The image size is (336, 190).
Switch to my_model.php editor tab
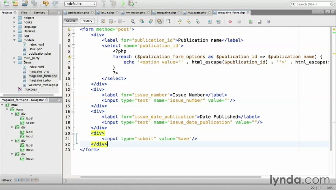click(x=135, y=12)
